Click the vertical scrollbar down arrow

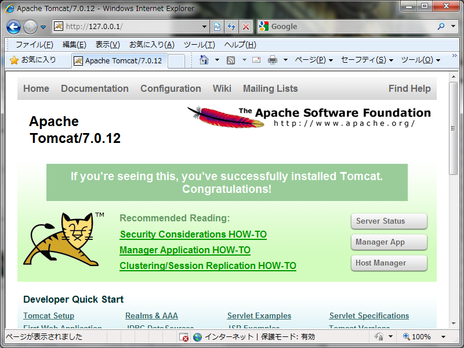454,324
